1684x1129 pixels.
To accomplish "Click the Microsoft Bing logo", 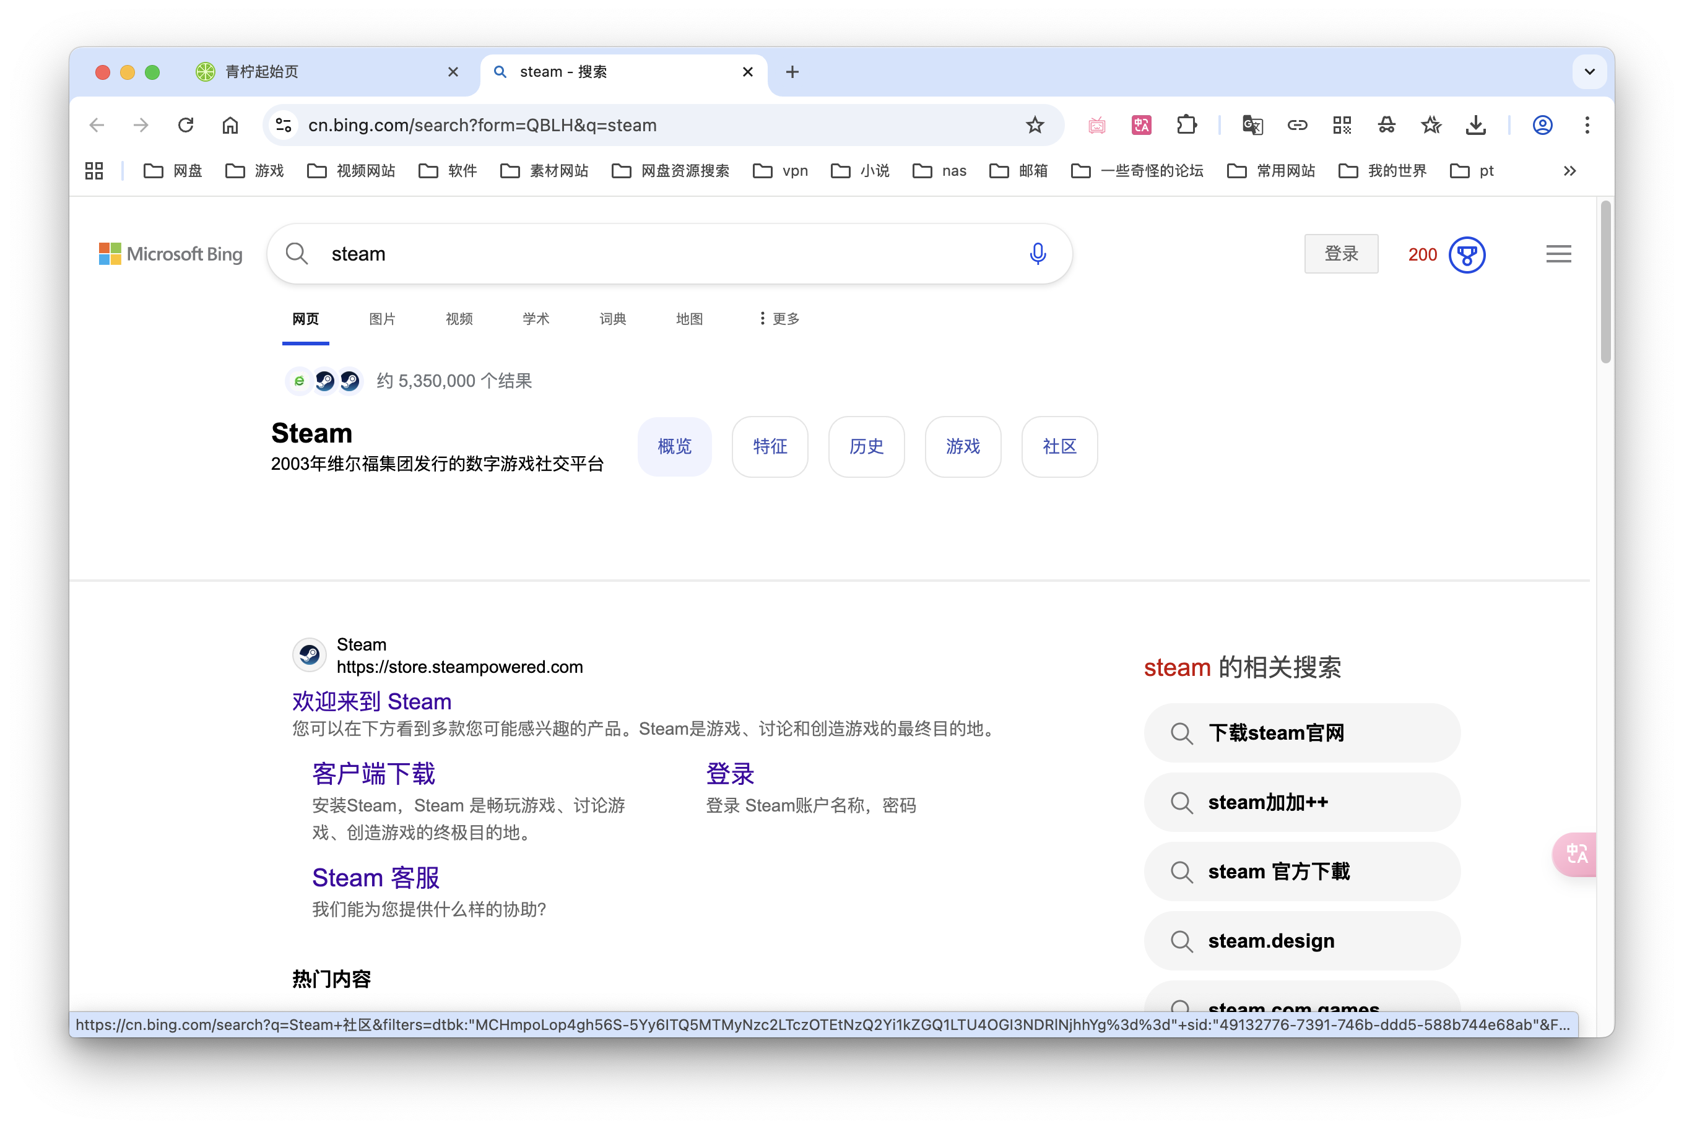I will click(x=170, y=253).
